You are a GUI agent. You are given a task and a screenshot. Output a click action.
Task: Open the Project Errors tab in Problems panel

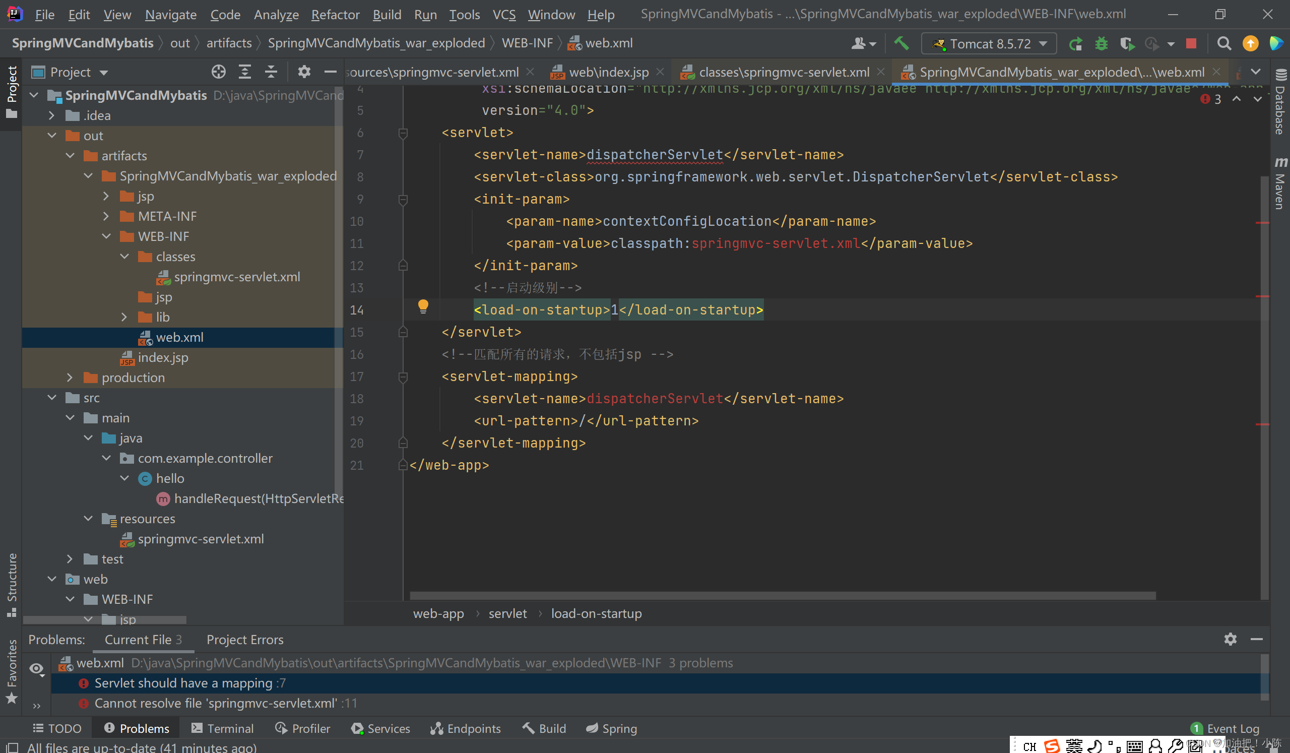245,640
